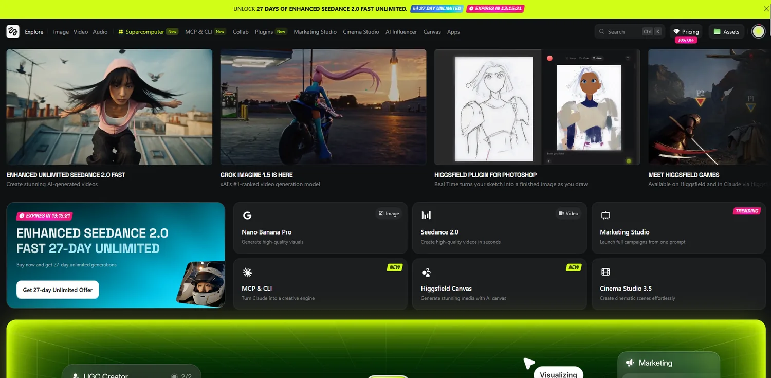Click the 'Visualizing' pill label
This screenshot has height=378, width=771.
coord(558,375)
